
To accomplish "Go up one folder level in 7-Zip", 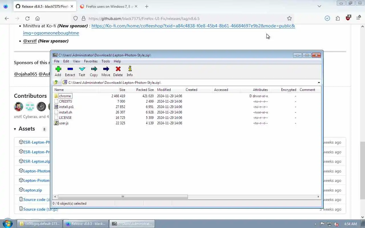I will click(x=56, y=82).
